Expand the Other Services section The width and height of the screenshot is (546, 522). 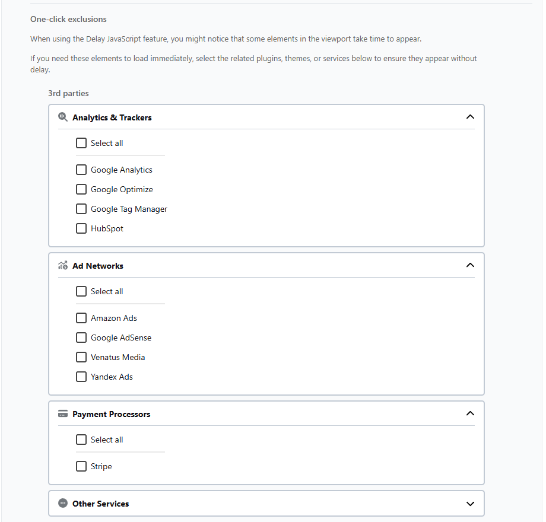click(x=470, y=504)
